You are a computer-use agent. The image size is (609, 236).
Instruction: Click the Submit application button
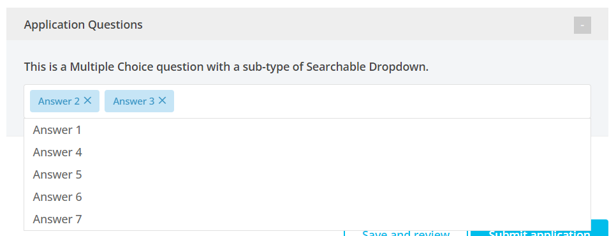click(539, 230)
